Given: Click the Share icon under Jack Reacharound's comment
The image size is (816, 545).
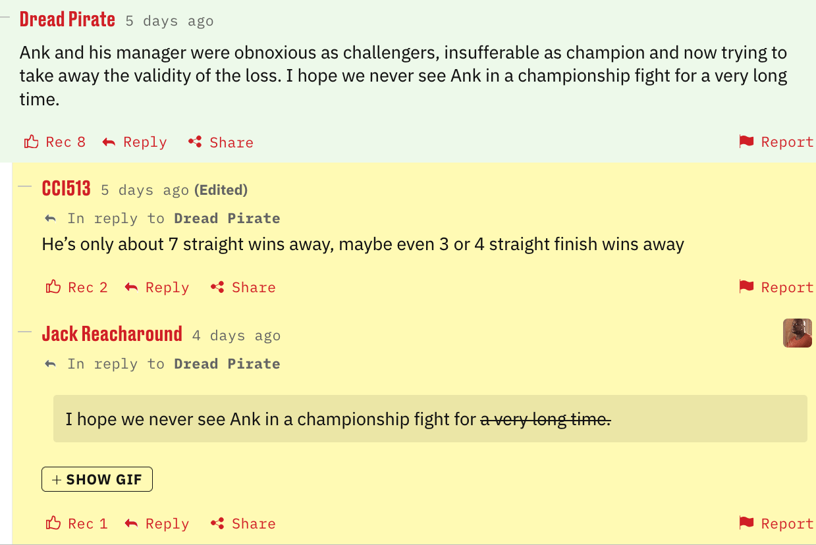Looking at the screenshot, I should (x=217, y=524).
